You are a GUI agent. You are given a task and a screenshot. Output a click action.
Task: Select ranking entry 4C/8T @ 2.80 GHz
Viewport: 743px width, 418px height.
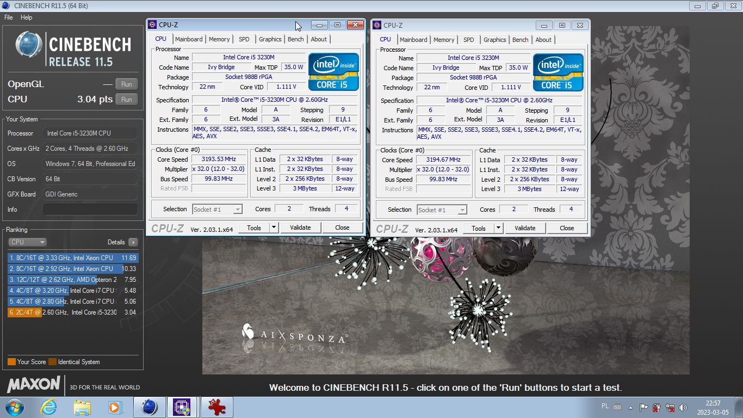[x=73, y=302]
